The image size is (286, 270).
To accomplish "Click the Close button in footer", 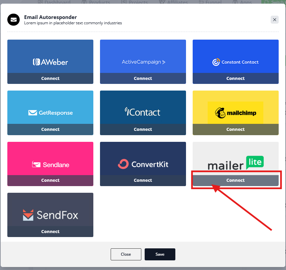I will 126,254.
